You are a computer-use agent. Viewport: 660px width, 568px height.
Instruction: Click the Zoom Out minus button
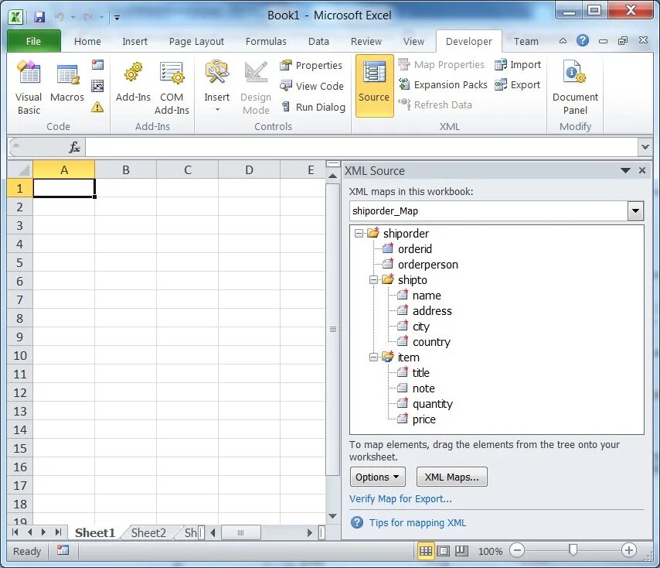click(x=517, y=550)
